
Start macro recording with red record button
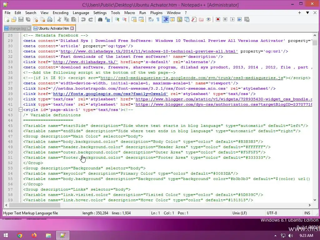(218, 19)
